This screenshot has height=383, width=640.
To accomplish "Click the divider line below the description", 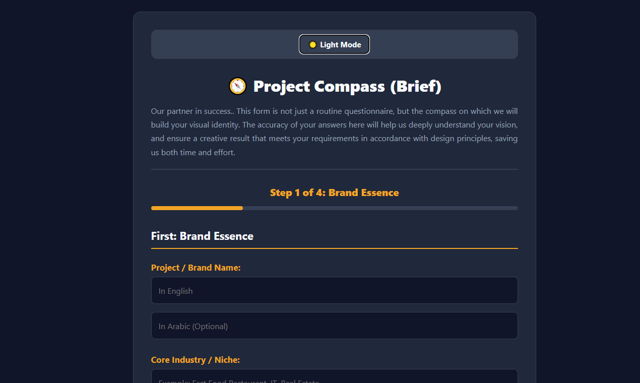I will tap(334, 169).
